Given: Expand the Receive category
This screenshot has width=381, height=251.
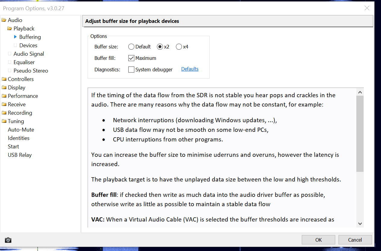Looking at the screenshot, I should (x=17, y=104).
